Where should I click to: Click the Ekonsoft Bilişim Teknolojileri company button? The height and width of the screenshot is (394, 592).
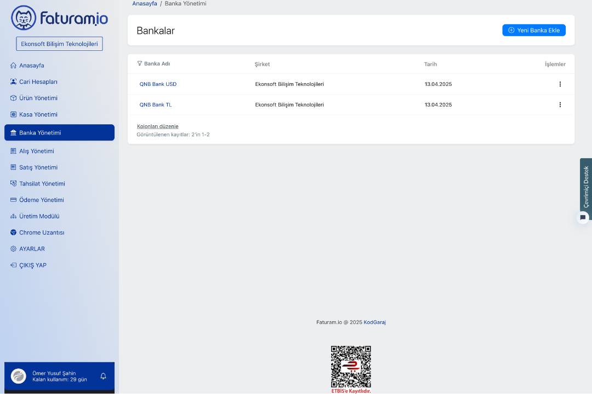pyautogui.click(x=59, y=44)
